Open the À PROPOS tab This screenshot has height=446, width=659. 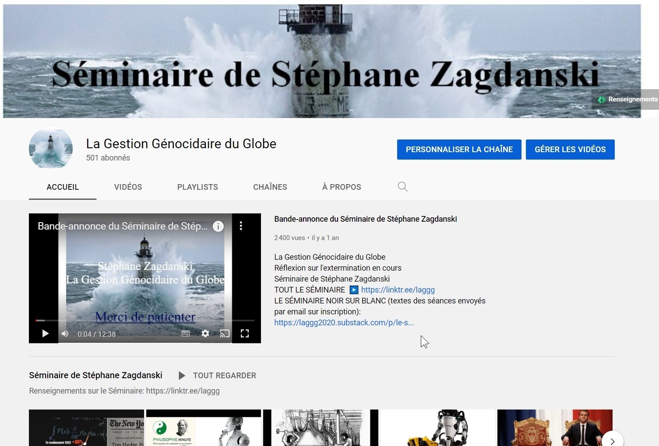[x=341, y=187]
